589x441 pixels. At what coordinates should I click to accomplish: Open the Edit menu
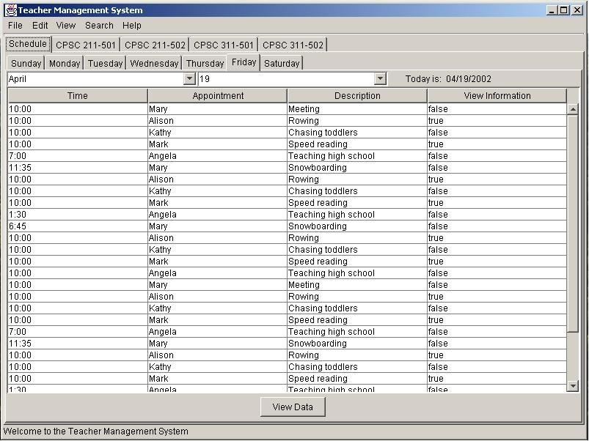tap(40, 25)
